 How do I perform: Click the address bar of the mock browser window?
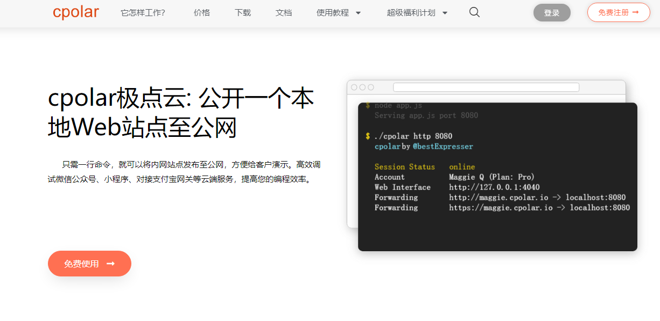tap(486, 86)
